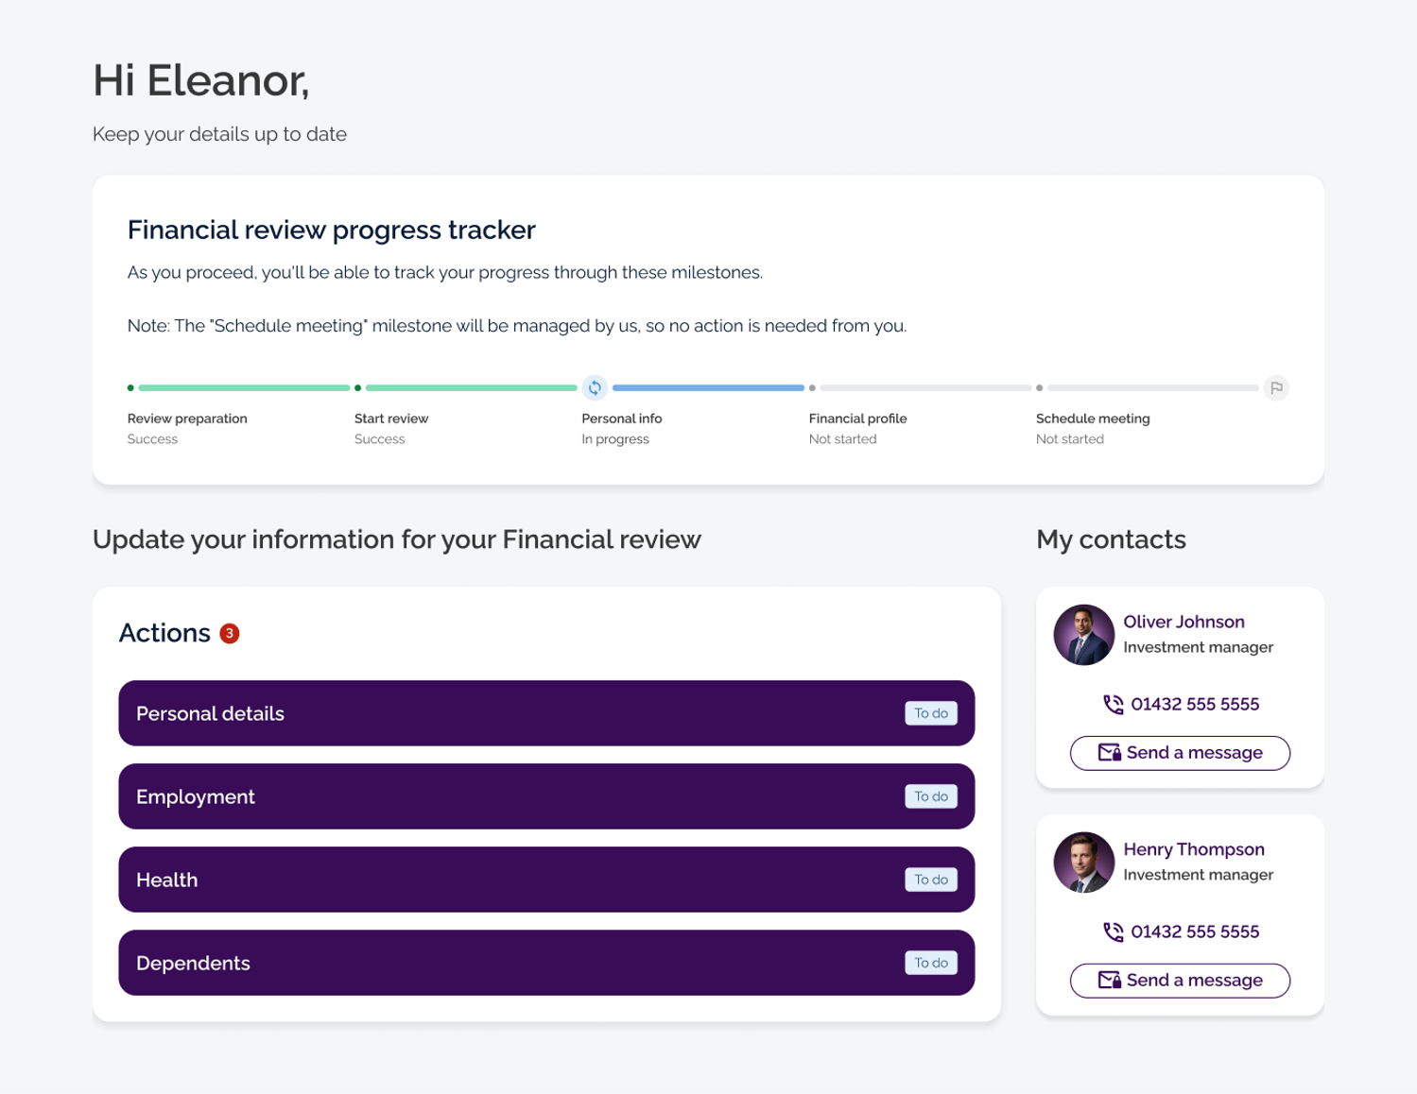
Task: Click the finish flag icon on tracker
Action: (1276, 387)
